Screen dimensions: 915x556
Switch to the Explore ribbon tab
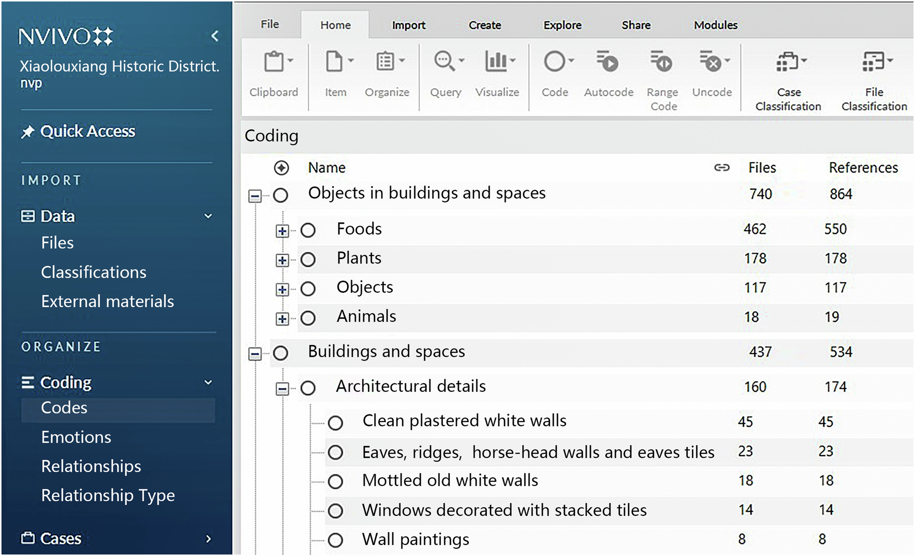(562, 25)
